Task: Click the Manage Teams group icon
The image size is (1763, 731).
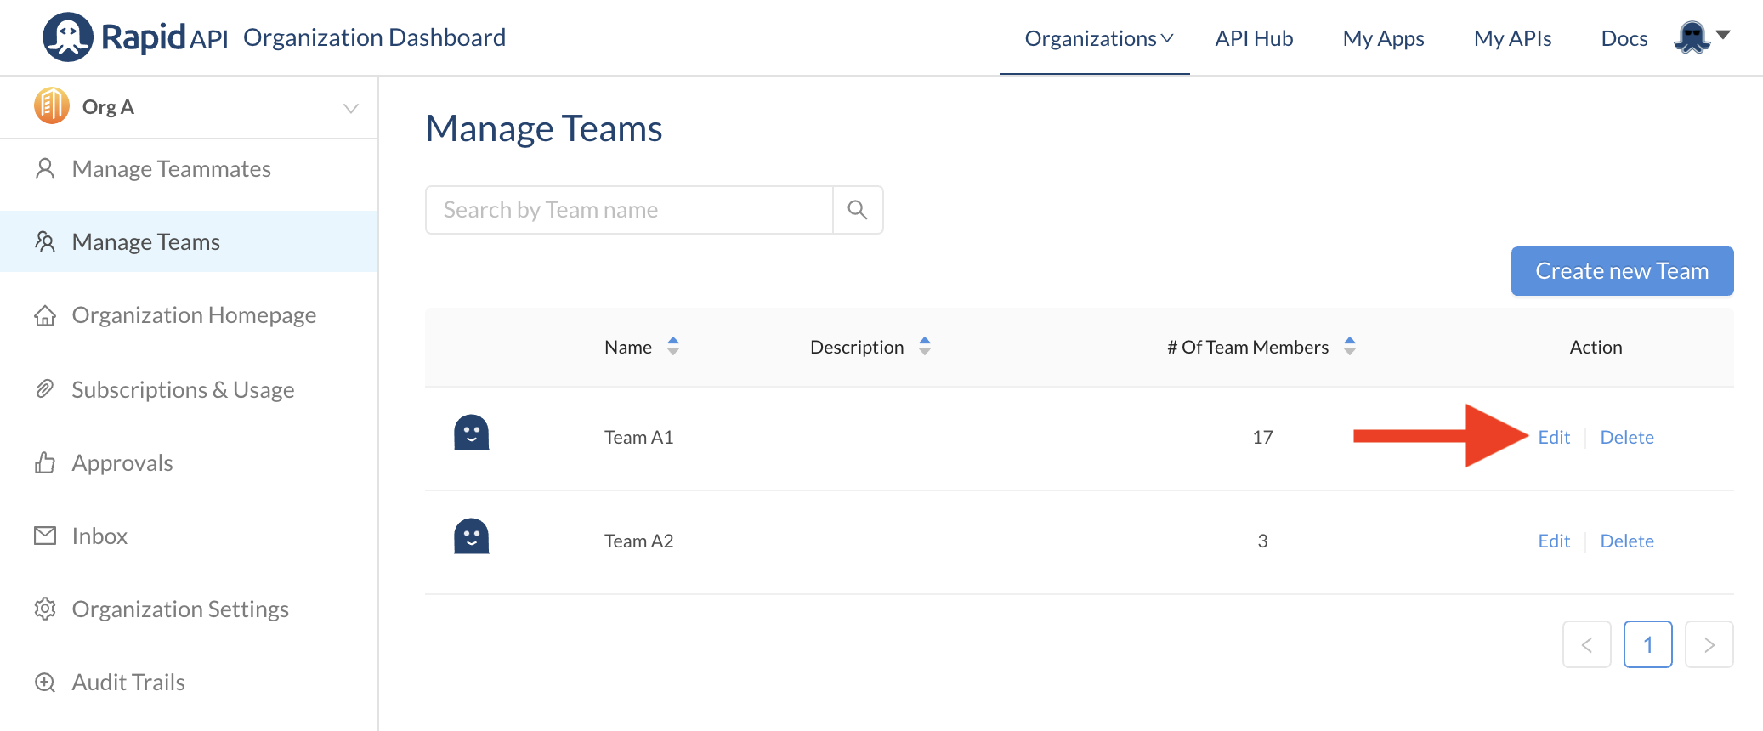Action: tap(45, 241)
